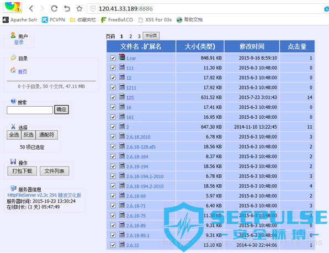Open the XSS For 03s bookmark
This screenshot has width=329, height=253.
coord(155,20)
